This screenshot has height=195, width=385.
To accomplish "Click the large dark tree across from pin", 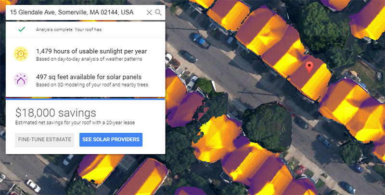I will 267,122.
